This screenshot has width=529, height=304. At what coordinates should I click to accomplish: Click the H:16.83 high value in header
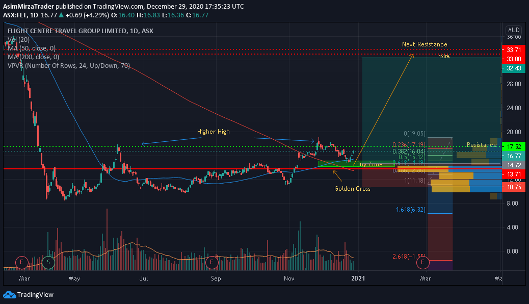coord(148,15)
